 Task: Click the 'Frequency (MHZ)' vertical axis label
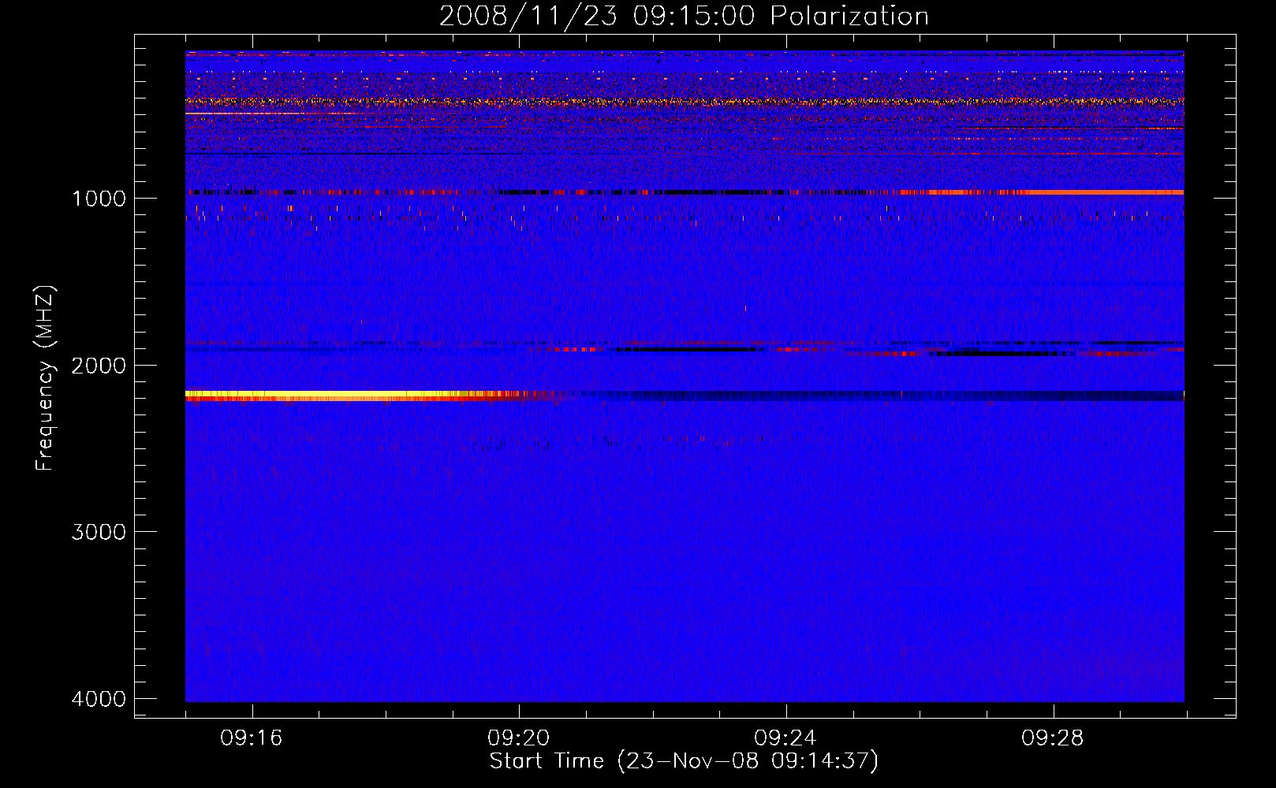coord(45,378)
